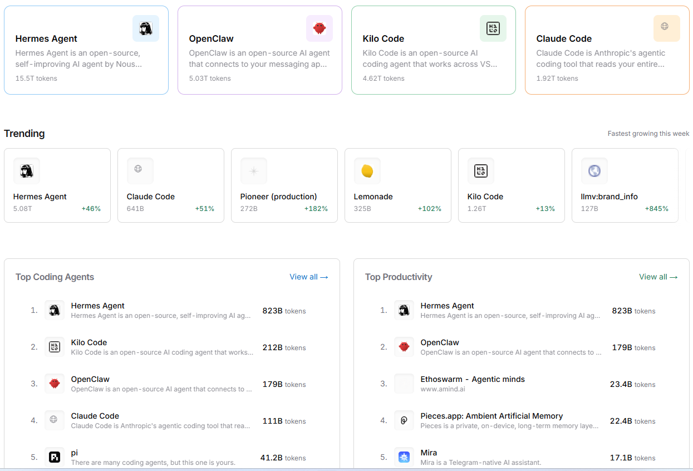Click the 5.03T tokens text
This screenshot has width=693, height=471.
click(x=210, y=78)
